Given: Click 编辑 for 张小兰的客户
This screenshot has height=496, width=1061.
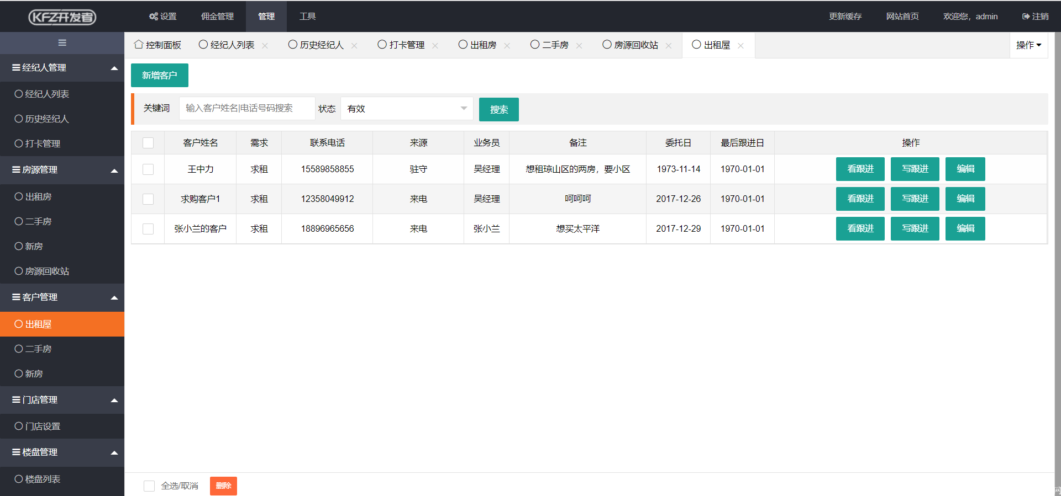Looking at the screenshot, I should tap(965, 228).
